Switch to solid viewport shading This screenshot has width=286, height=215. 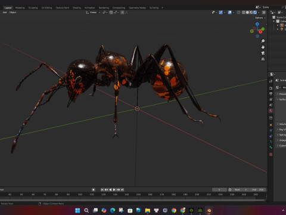click(x=247, y=13)
